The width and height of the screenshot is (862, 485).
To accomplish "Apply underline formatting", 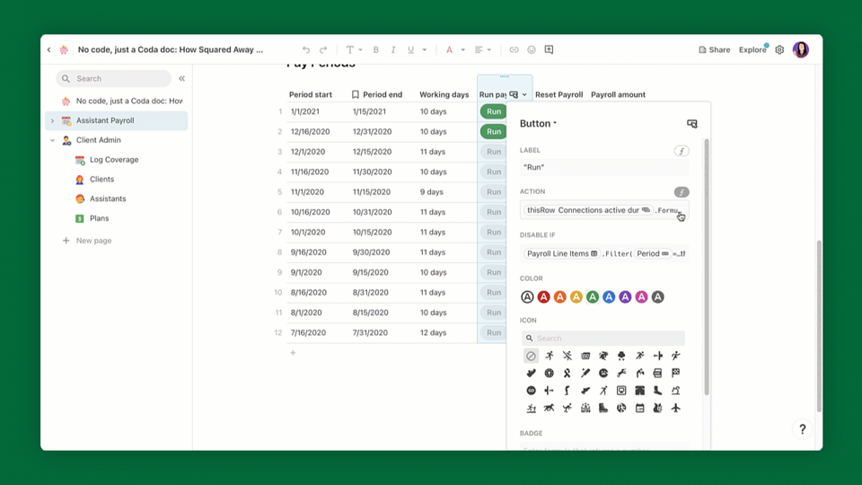I will tap(410, 49).
